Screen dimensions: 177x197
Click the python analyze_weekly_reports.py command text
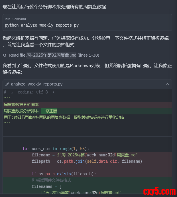tap(42, 25)
